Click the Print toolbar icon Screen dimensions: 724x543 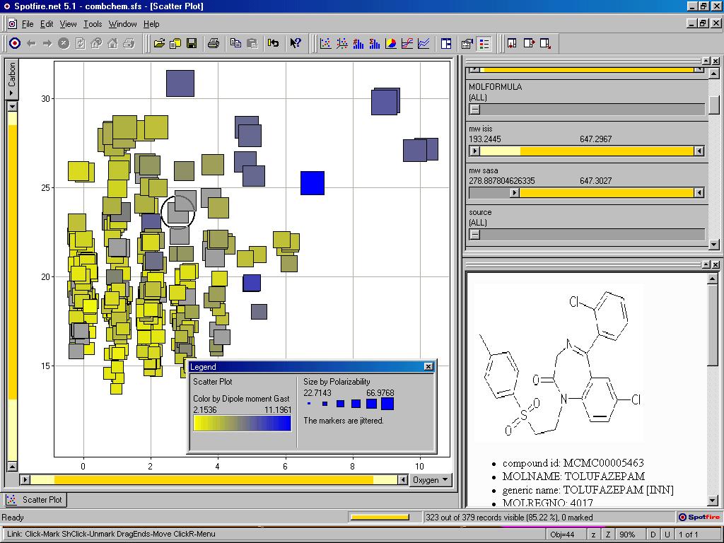[213, 44]
